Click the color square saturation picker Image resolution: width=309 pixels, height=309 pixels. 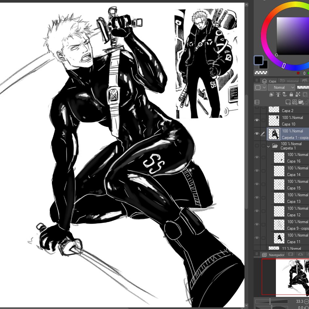(293, 36)
